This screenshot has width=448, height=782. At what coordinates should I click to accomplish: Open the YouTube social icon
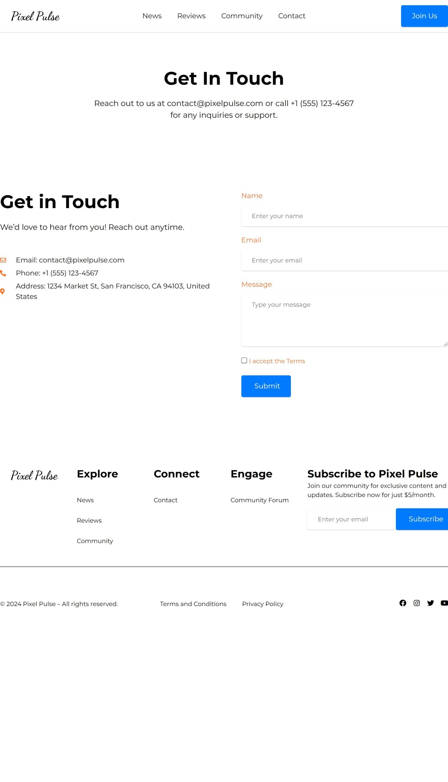[444, 603]
